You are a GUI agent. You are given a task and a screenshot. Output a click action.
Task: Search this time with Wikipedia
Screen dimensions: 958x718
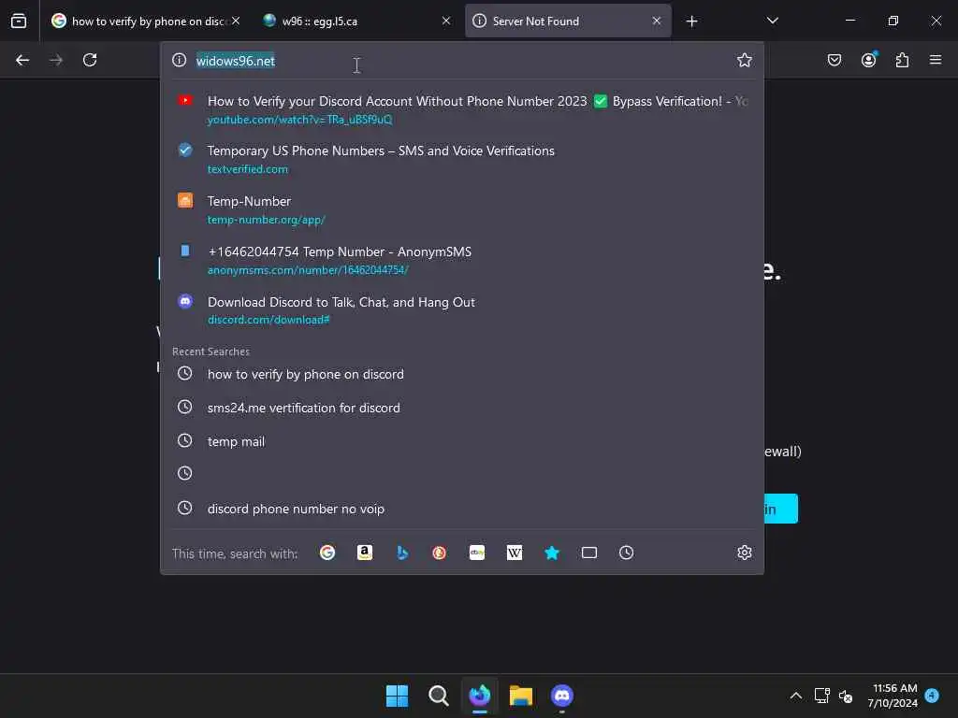[515, 553]
